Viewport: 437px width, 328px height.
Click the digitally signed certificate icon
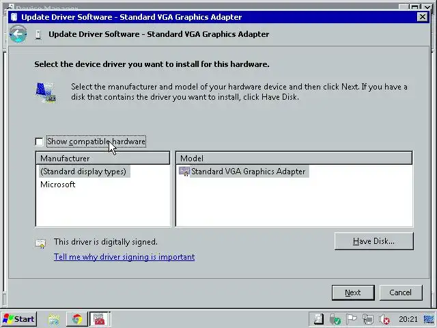click(x=40, y=243)
